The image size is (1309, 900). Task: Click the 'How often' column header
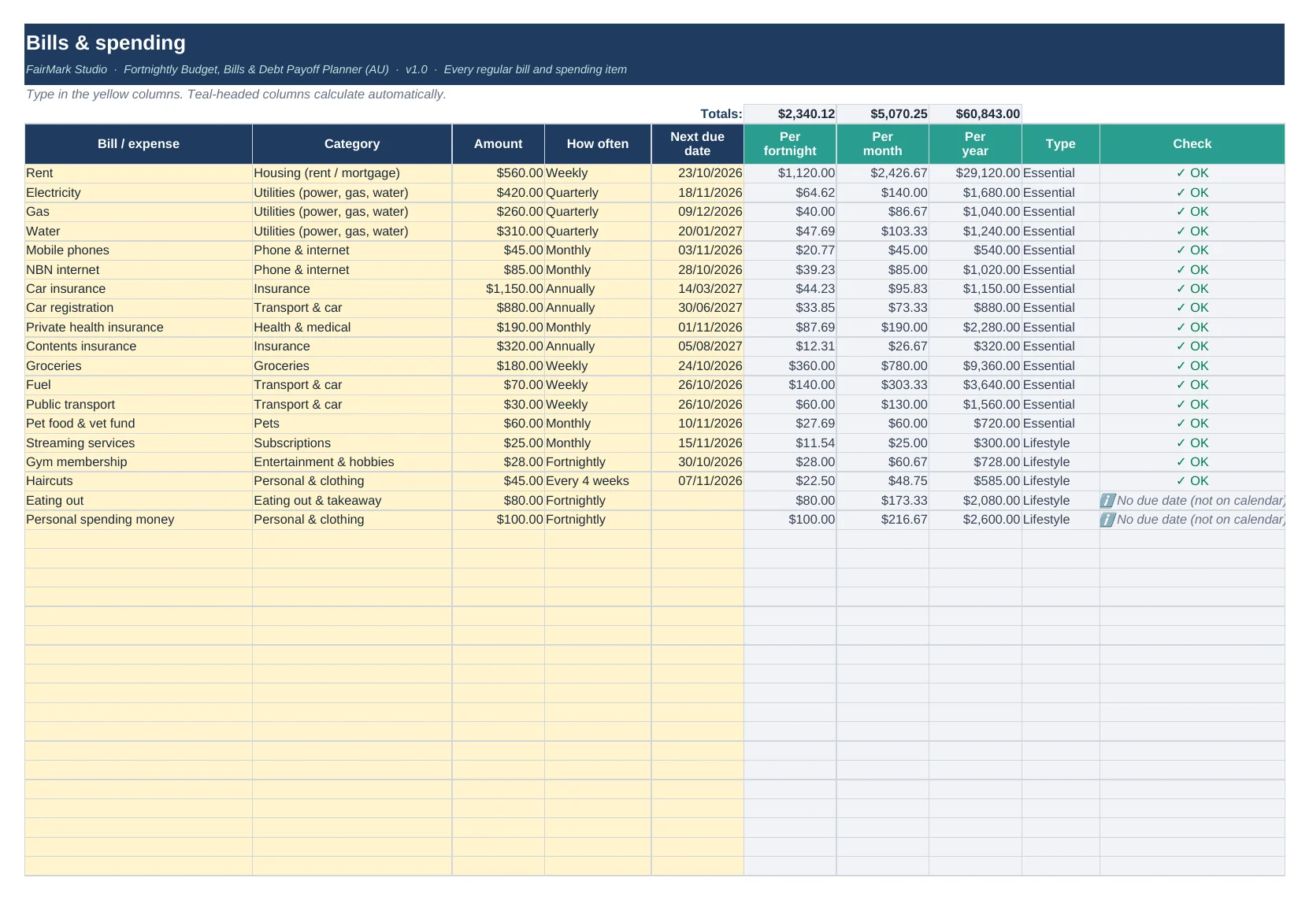(x=598, y=144)
